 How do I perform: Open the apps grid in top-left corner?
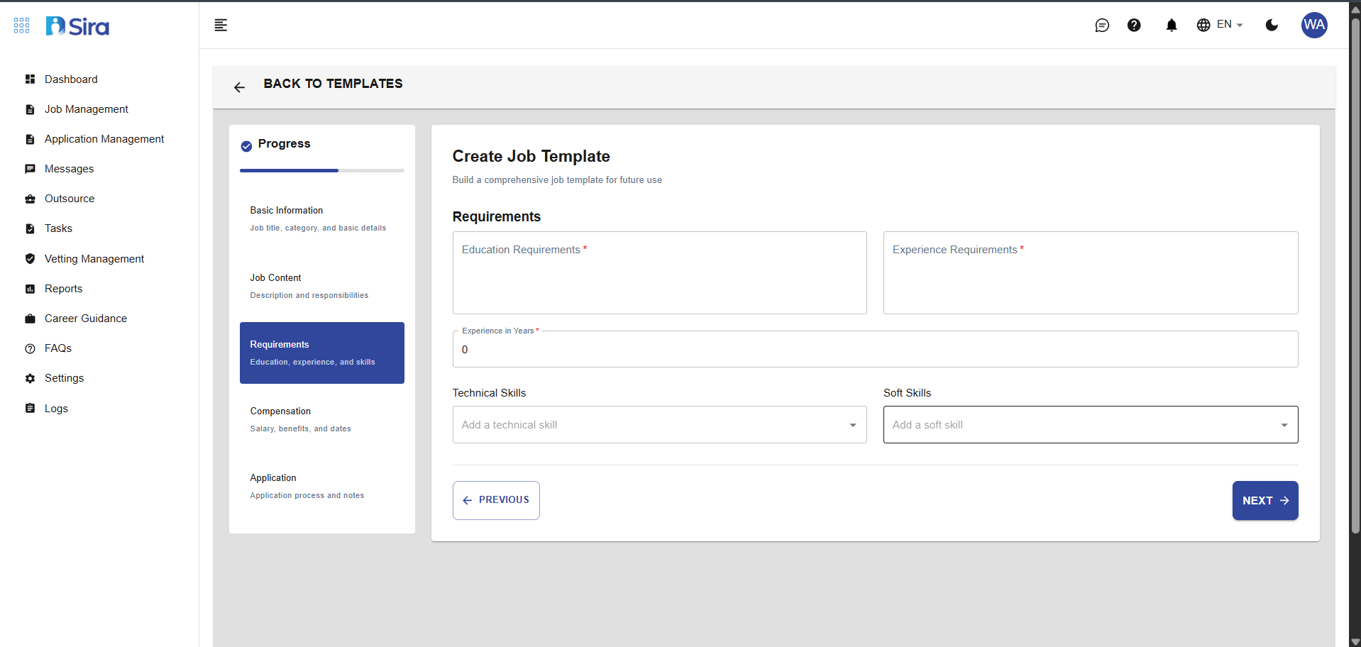point(21,26)
